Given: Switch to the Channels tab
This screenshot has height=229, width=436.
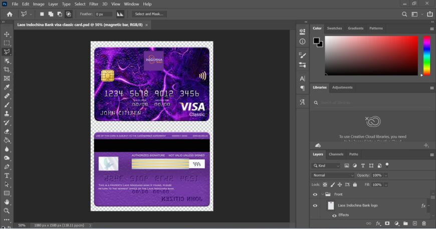Looking at the screenshot, I should pos(336,154).
